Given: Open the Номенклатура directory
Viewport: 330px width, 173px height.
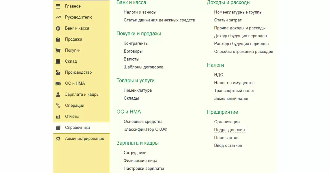Looking at the screenshot, I should click(x=138, y=90).
